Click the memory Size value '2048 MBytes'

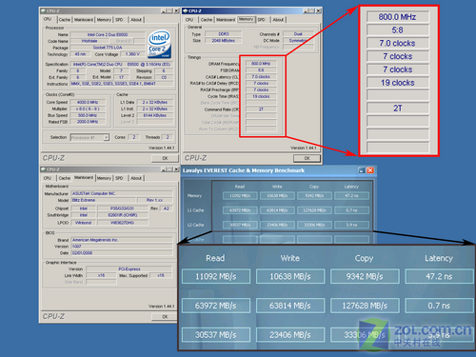[224, 41]
